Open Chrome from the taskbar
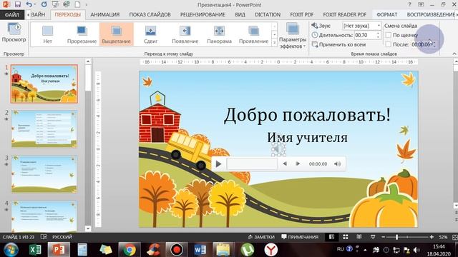Screen dimensions: 458x257 pyautogui.click(x=130, y=250)
